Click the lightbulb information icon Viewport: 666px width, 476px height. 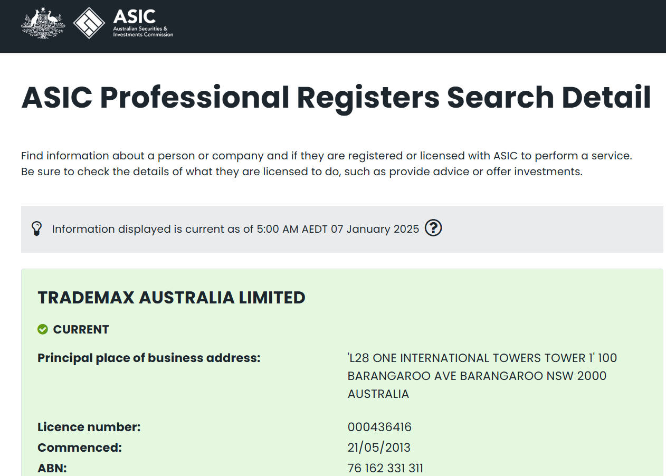(x=36, y=229)
